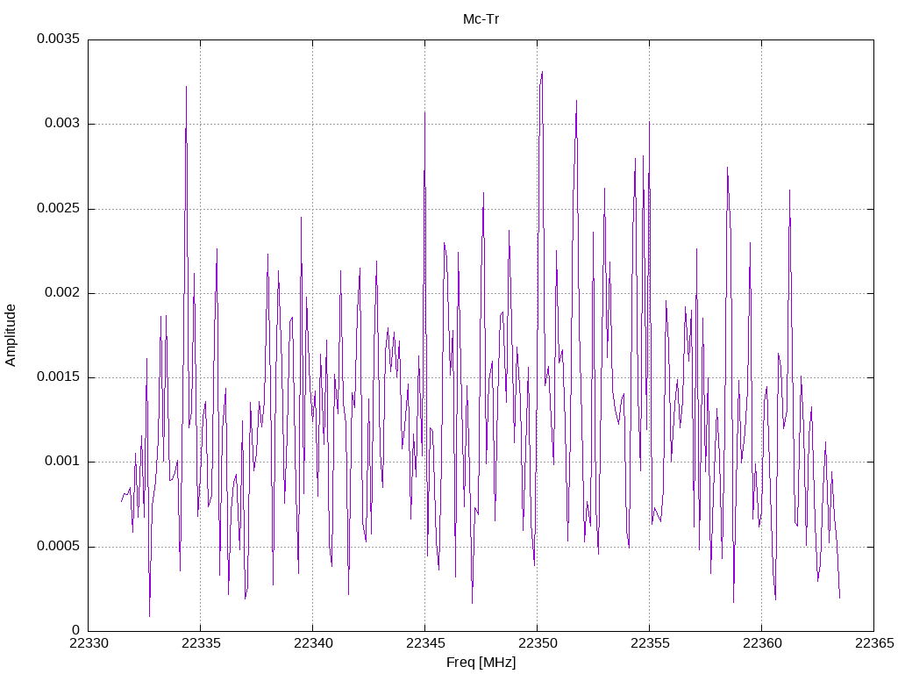Image resolution: width=898 pixels, height=674 pixels.
Task: Click y-axis value "0"
Action: coord(76,630)
